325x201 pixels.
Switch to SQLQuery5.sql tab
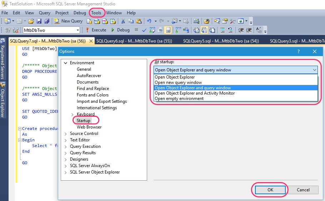tap(221, 41)
